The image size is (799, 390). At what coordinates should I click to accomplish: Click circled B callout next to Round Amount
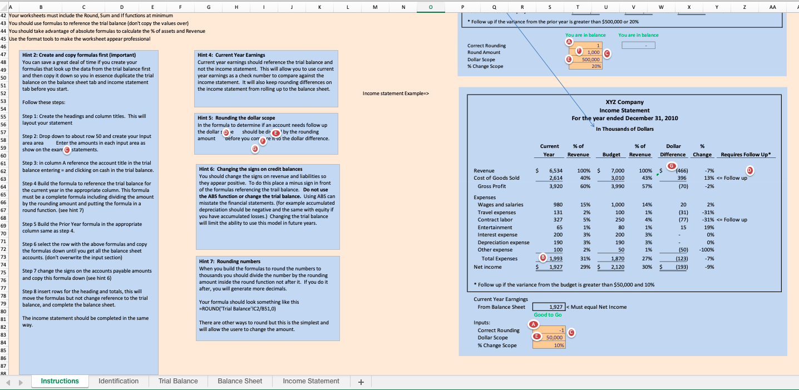(579, 51)
